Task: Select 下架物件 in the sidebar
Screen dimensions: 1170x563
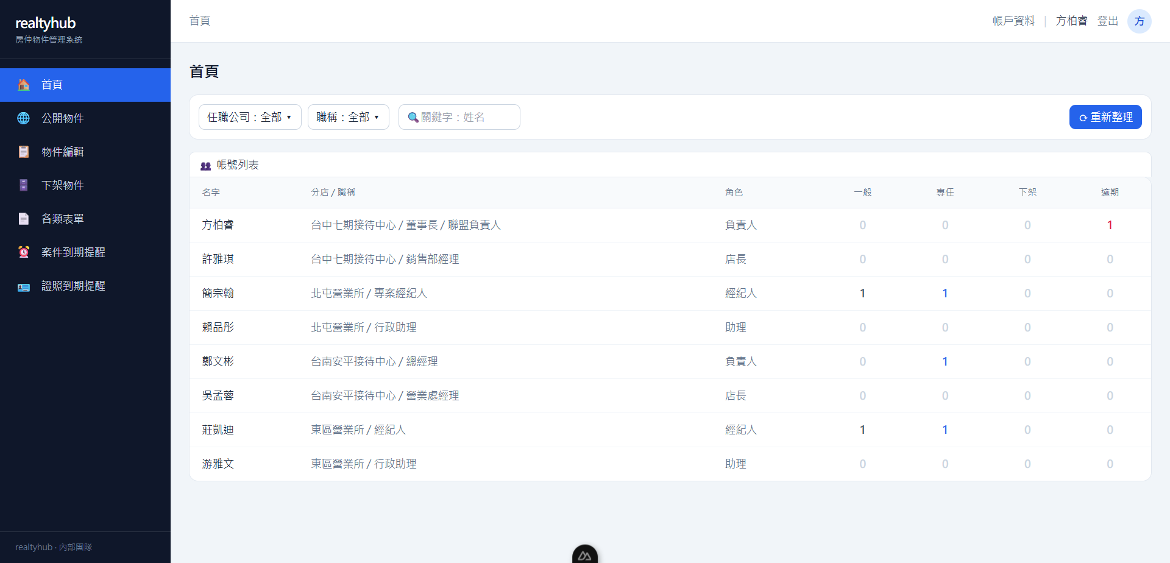Action: click(85, 185)
